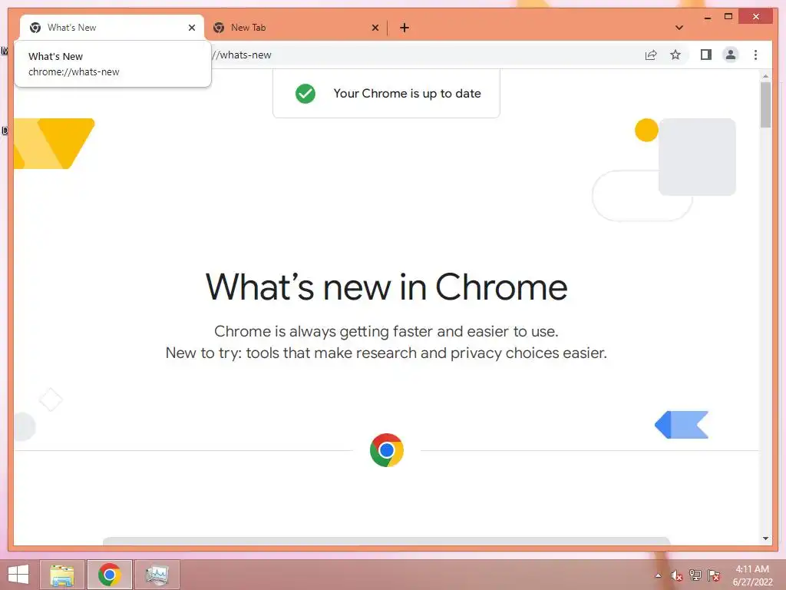Bookmark this tab with the star icon
This screenshot has width=786, height=590.
[x=675, y=55]
